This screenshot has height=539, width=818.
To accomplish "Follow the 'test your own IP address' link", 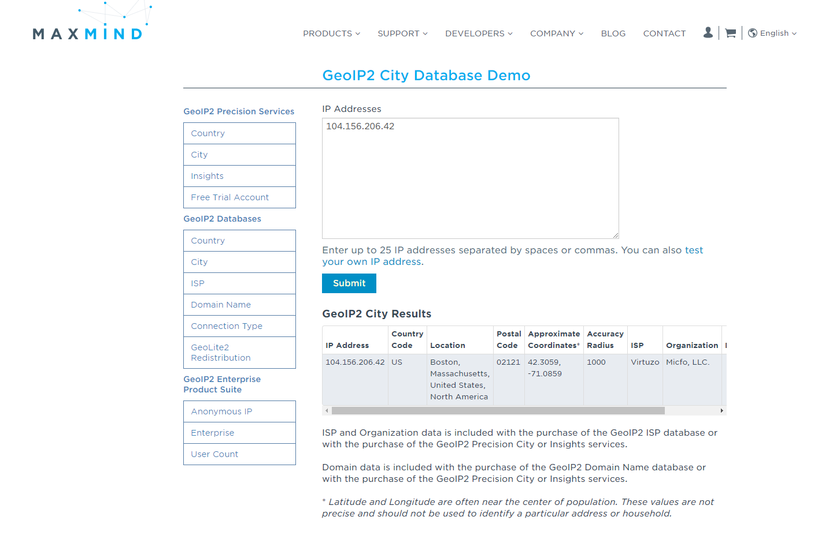I will tap(512, 256).
